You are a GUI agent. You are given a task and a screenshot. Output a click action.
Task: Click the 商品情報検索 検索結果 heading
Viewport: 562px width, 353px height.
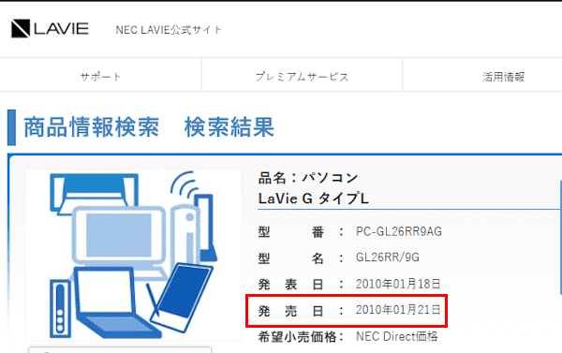tap(149, 126)
